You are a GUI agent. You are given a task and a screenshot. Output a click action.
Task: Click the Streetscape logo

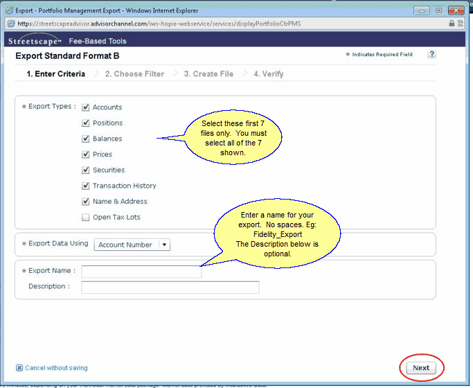tap(35, 41)
